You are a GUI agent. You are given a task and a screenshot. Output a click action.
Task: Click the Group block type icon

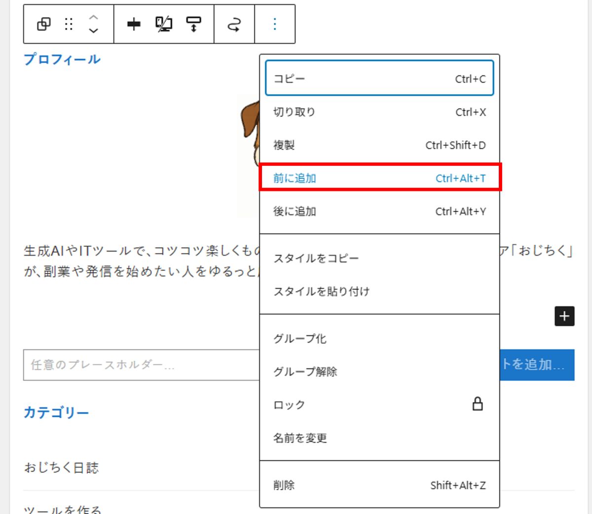(44, 24)
